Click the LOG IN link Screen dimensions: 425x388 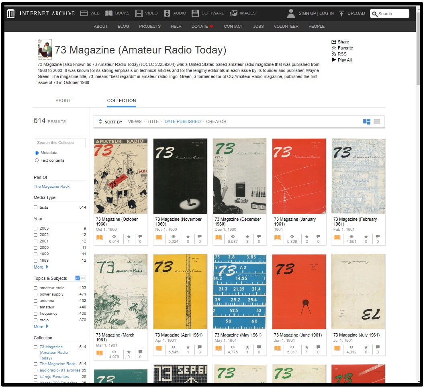tap(326, 13)
